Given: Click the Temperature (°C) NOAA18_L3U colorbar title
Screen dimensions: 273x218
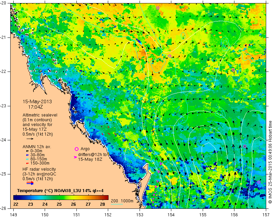Looking at the screenshot, I should point(60,191).
